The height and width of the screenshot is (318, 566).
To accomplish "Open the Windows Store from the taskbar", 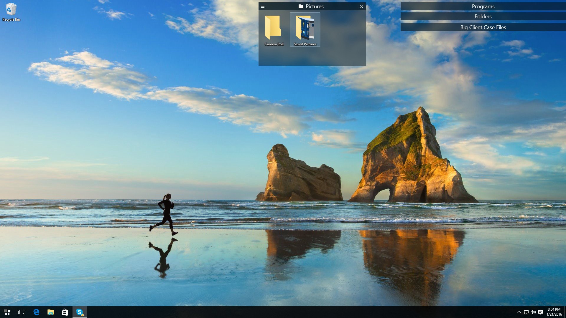I will [x=65, y=312].
